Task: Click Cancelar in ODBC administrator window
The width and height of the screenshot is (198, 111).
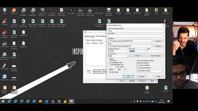Action: click(131, 81)
